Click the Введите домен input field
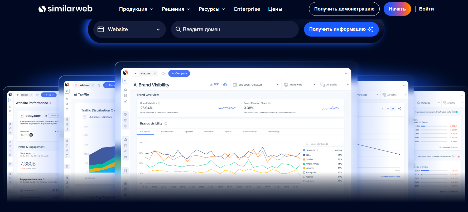468x212 pixels. click(235, 29)
